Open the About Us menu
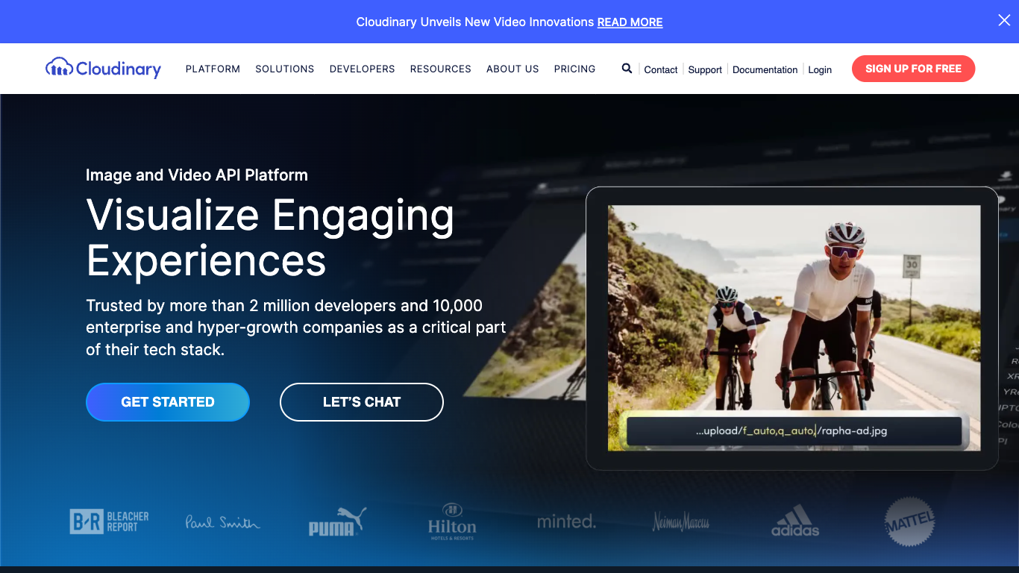Screen dimensions: 1019x573 (512, 69)
